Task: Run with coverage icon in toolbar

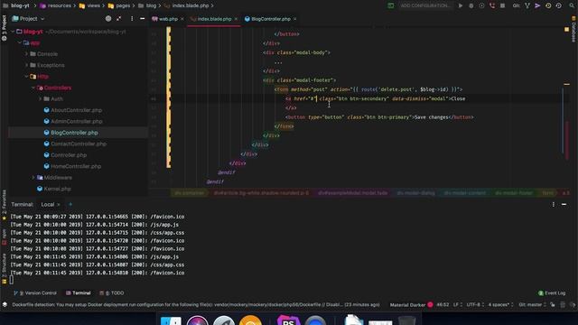Action: [481, 5]
